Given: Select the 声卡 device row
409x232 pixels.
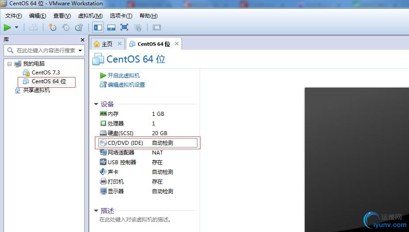Looking at the screenshot, I should 148,172.
